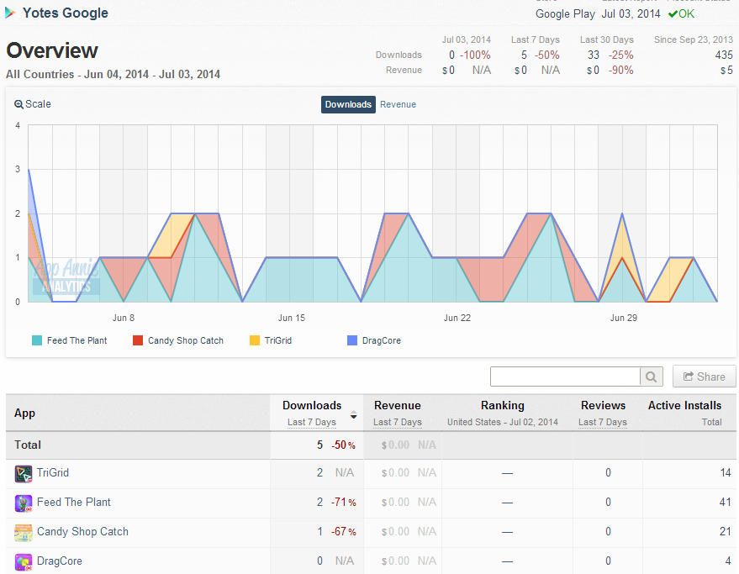
Task: Open Revenue Last 7 Days period selector
Action: coord(398,422)
